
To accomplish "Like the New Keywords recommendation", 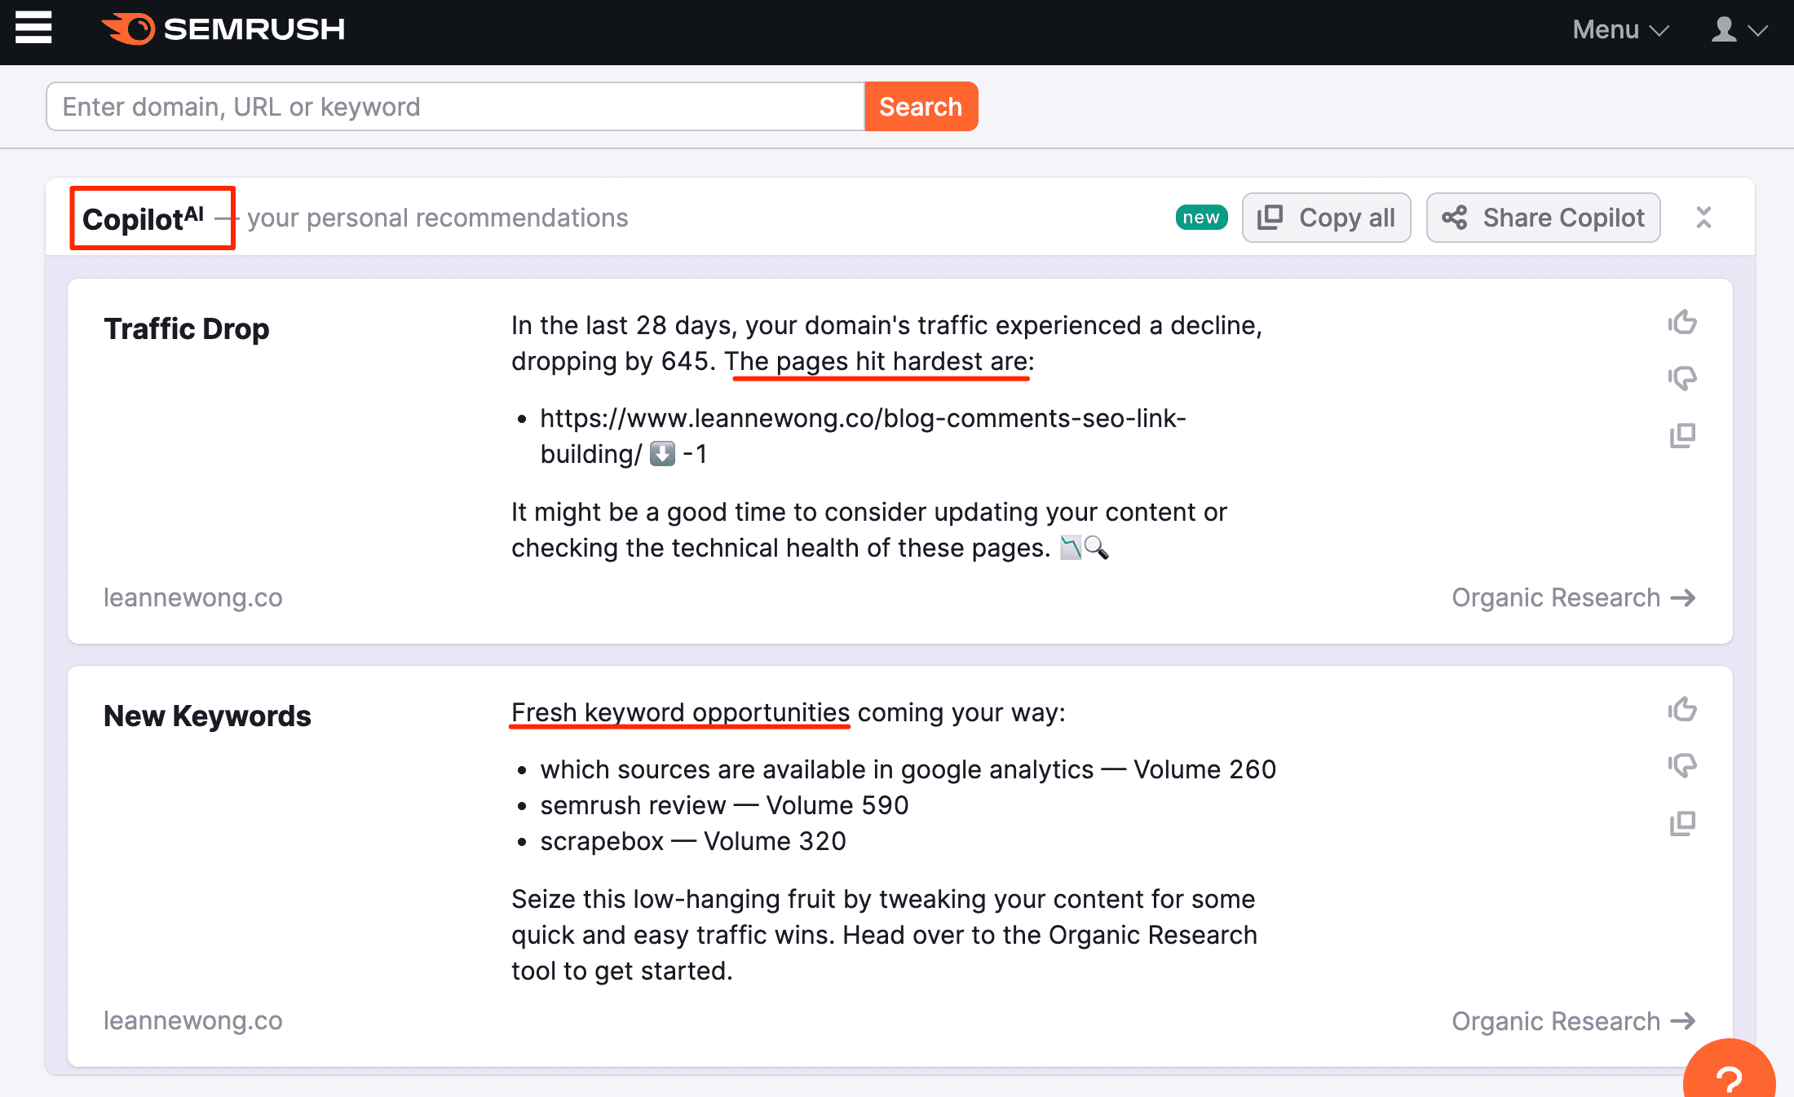I will [x=1681, y=709].
